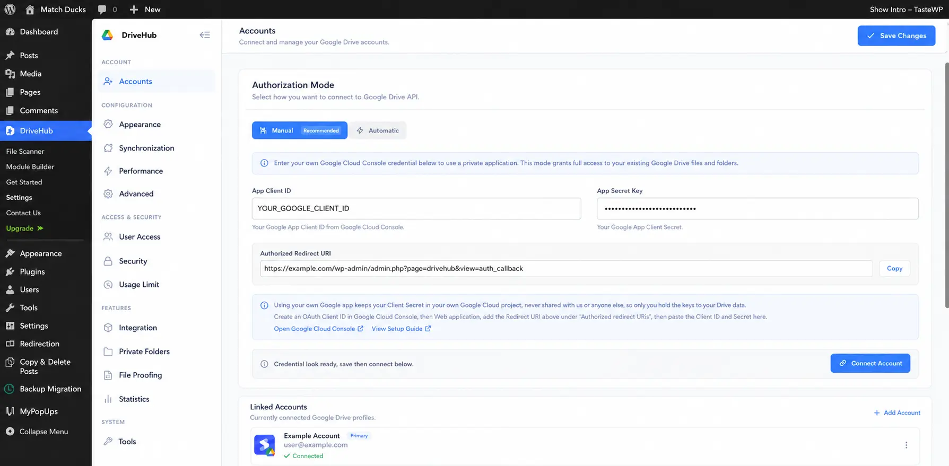Viewport: 949px width, 466px height.
Task: Click the View Setup Guide link
Action: [x=401, y=329]
